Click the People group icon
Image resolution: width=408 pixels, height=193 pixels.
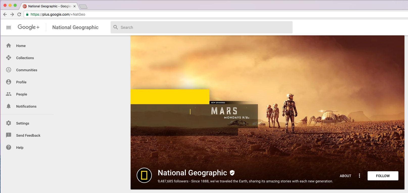point(9,94)
